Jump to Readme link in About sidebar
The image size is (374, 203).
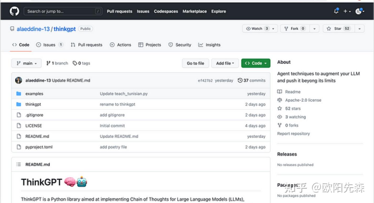pyautogui.click(x=293, y=92)
